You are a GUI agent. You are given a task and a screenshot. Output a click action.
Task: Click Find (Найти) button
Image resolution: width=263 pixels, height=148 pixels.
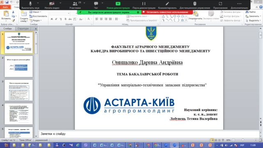click(x=251, y=12)
